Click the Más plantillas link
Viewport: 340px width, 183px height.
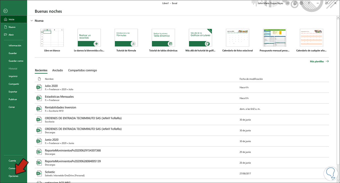coord(319,61)
